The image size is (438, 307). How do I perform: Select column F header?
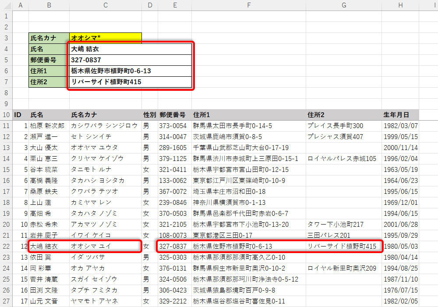tap(249, 5)
